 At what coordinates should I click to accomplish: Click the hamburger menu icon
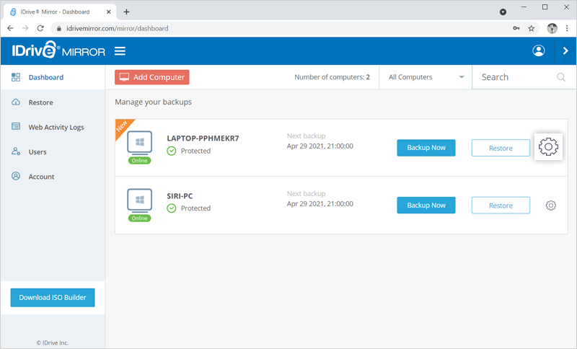point(120,51)
